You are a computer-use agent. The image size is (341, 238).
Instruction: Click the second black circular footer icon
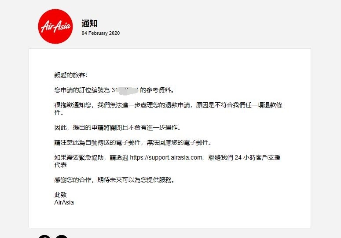(x=62, y=237)
